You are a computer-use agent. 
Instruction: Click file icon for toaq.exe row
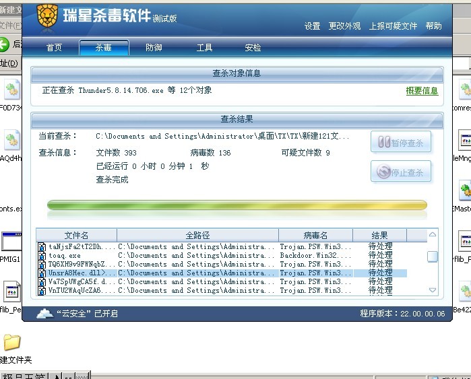[42, 256]
